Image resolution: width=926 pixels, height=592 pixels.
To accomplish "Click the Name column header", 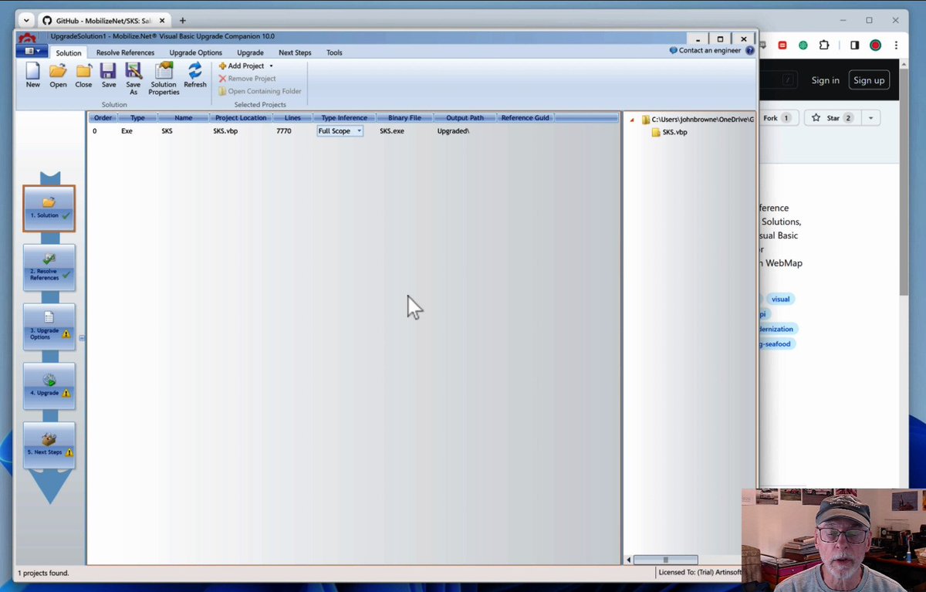I will point(183,118).
